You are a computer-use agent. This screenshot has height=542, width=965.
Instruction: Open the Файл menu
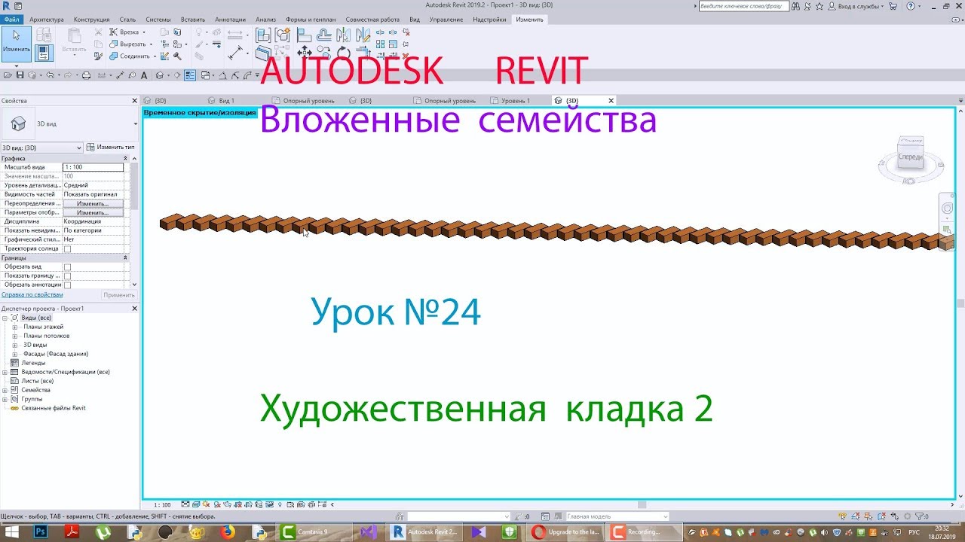point(12,19)
